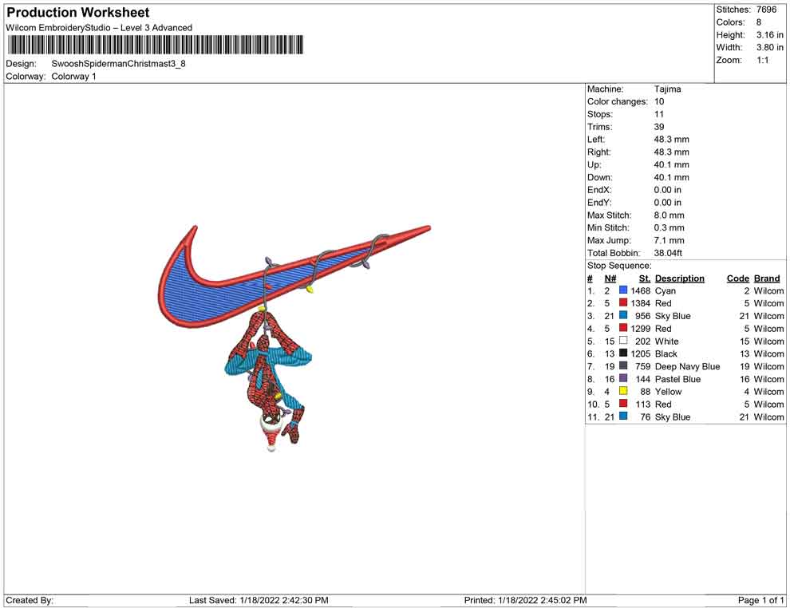
Task: Click the stitch count '1205' in the Black row
Action: 640,353
